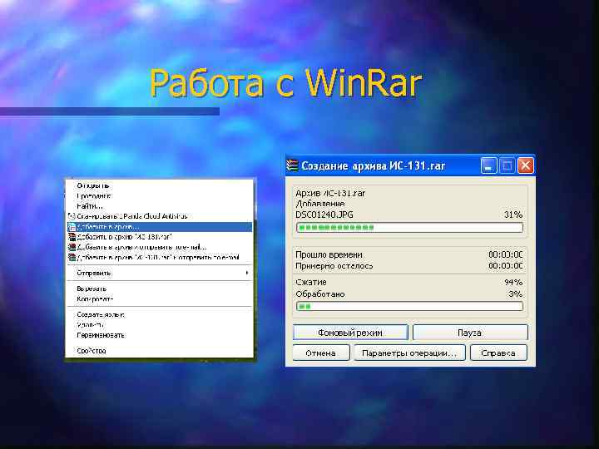Select the highlighted Добавить в архив... entry
Image resolution: width=599 pixels, height=449 pixels.
pos(160,227)
